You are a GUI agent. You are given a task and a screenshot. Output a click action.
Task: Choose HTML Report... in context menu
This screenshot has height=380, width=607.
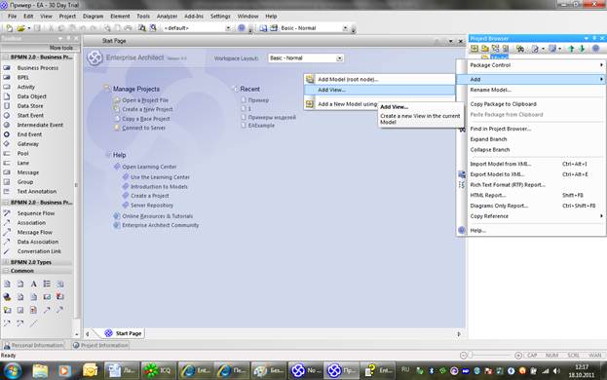pyautogui.click(x=531, y=195)
